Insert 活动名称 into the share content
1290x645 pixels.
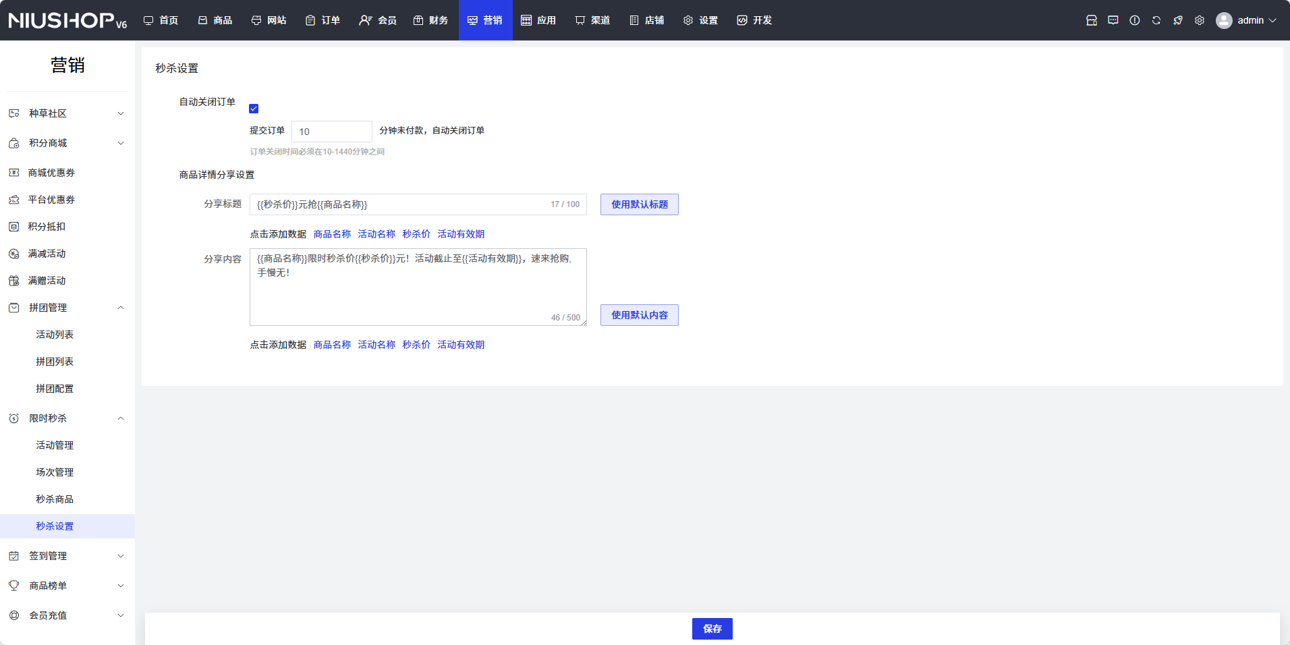tap(376, 345)
